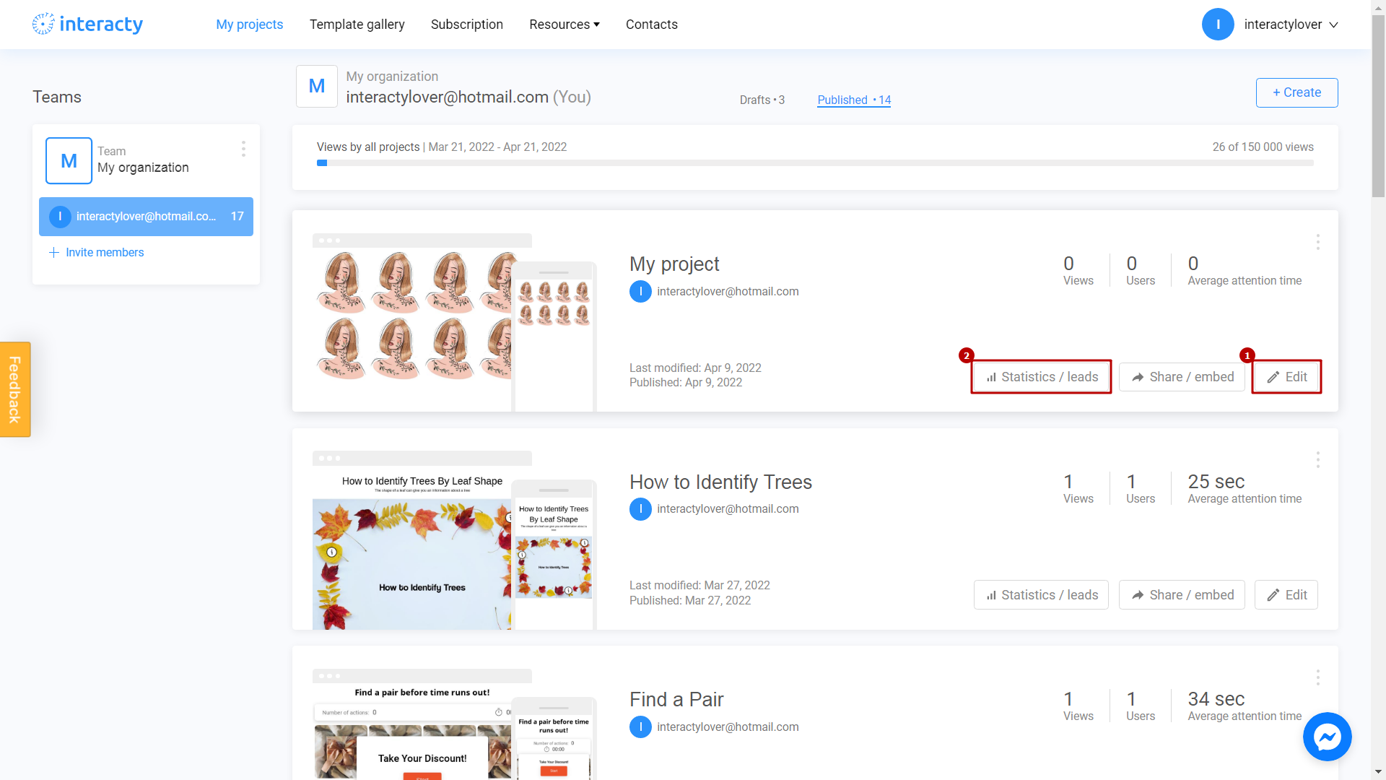Screen dimensions: 1386x780
Task: Click Published: Mar 27, 2022 text
Action: [x=690, y=601]
